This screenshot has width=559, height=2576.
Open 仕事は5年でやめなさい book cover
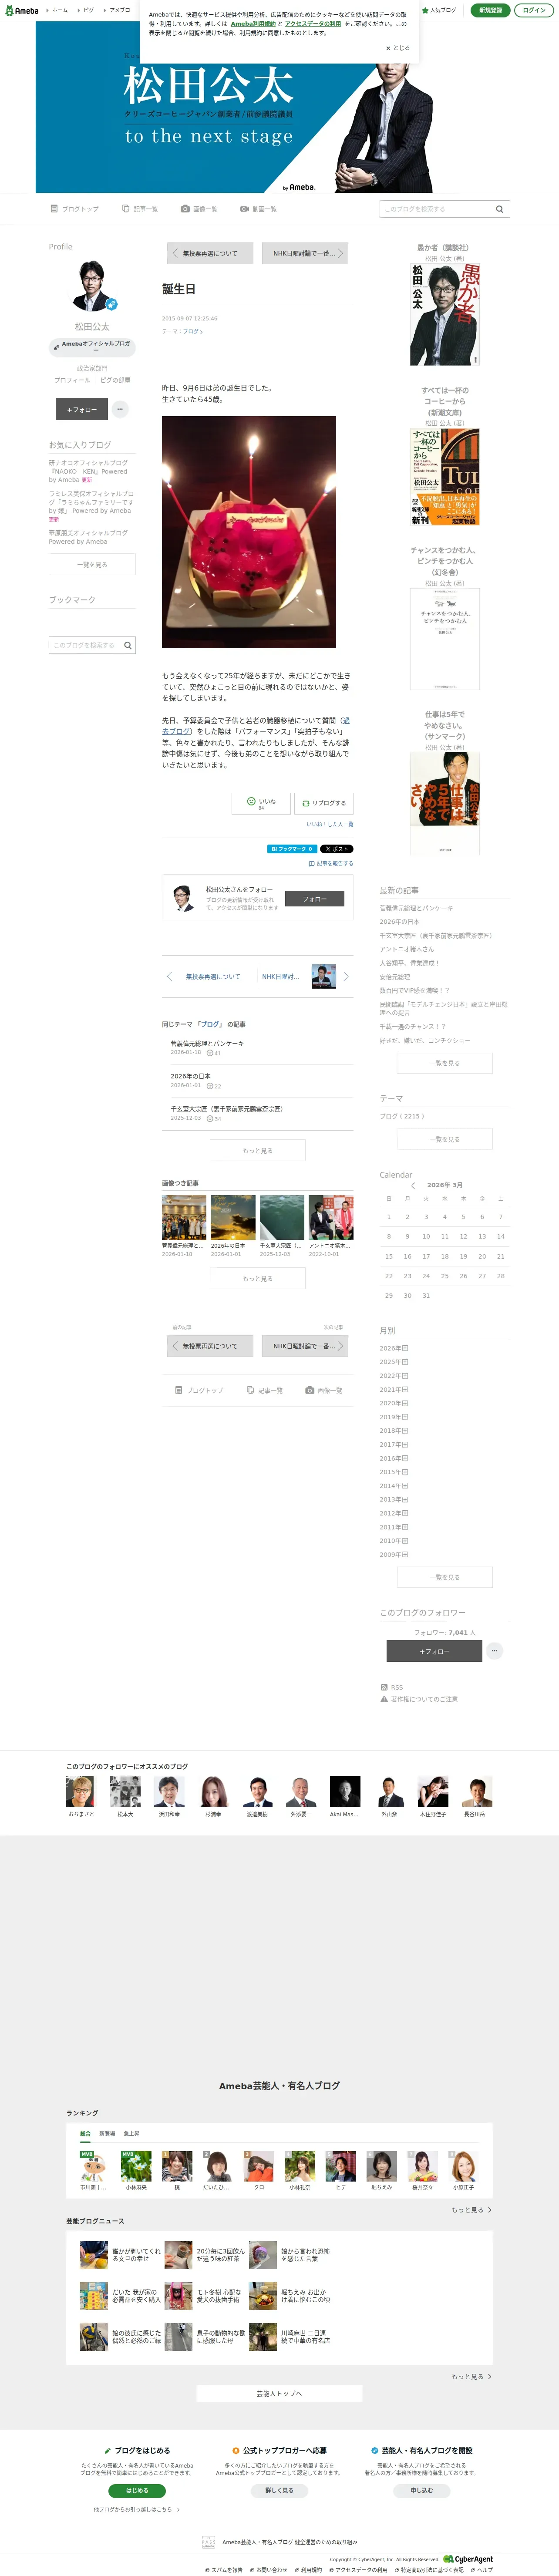pos(445,803)
